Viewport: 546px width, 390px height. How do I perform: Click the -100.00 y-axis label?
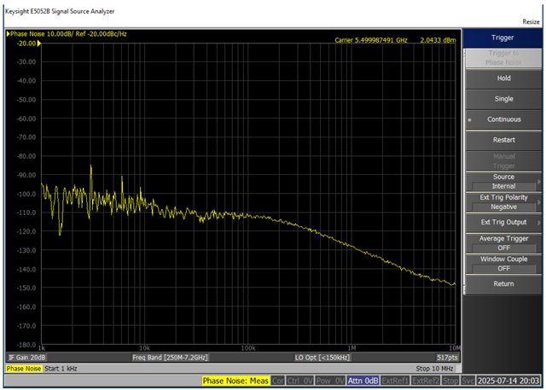(x=26, y=194)
